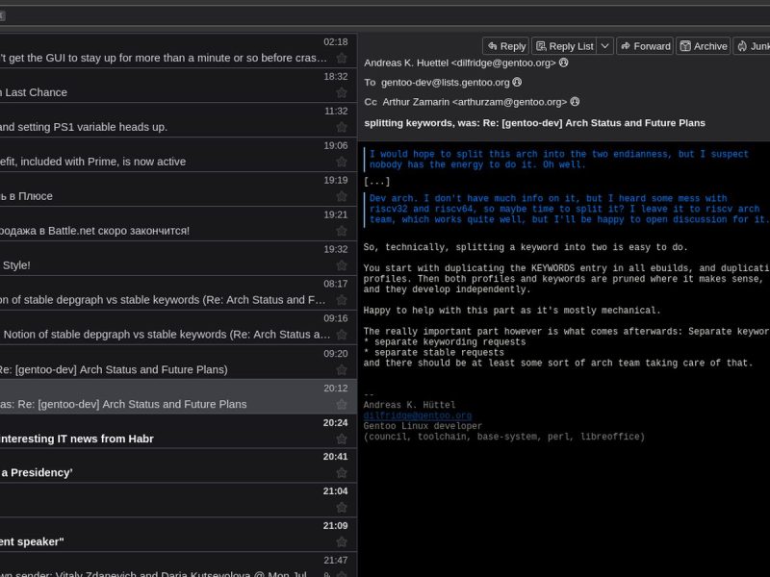Viewport: 770px width, 577px height.
Task: Star the 19:19 Плюсе message
Action: (342, 196)
